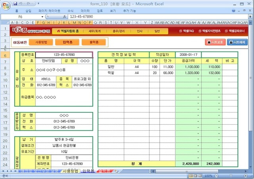Open the Name Box dropdown arrow

tap(42, 17)
